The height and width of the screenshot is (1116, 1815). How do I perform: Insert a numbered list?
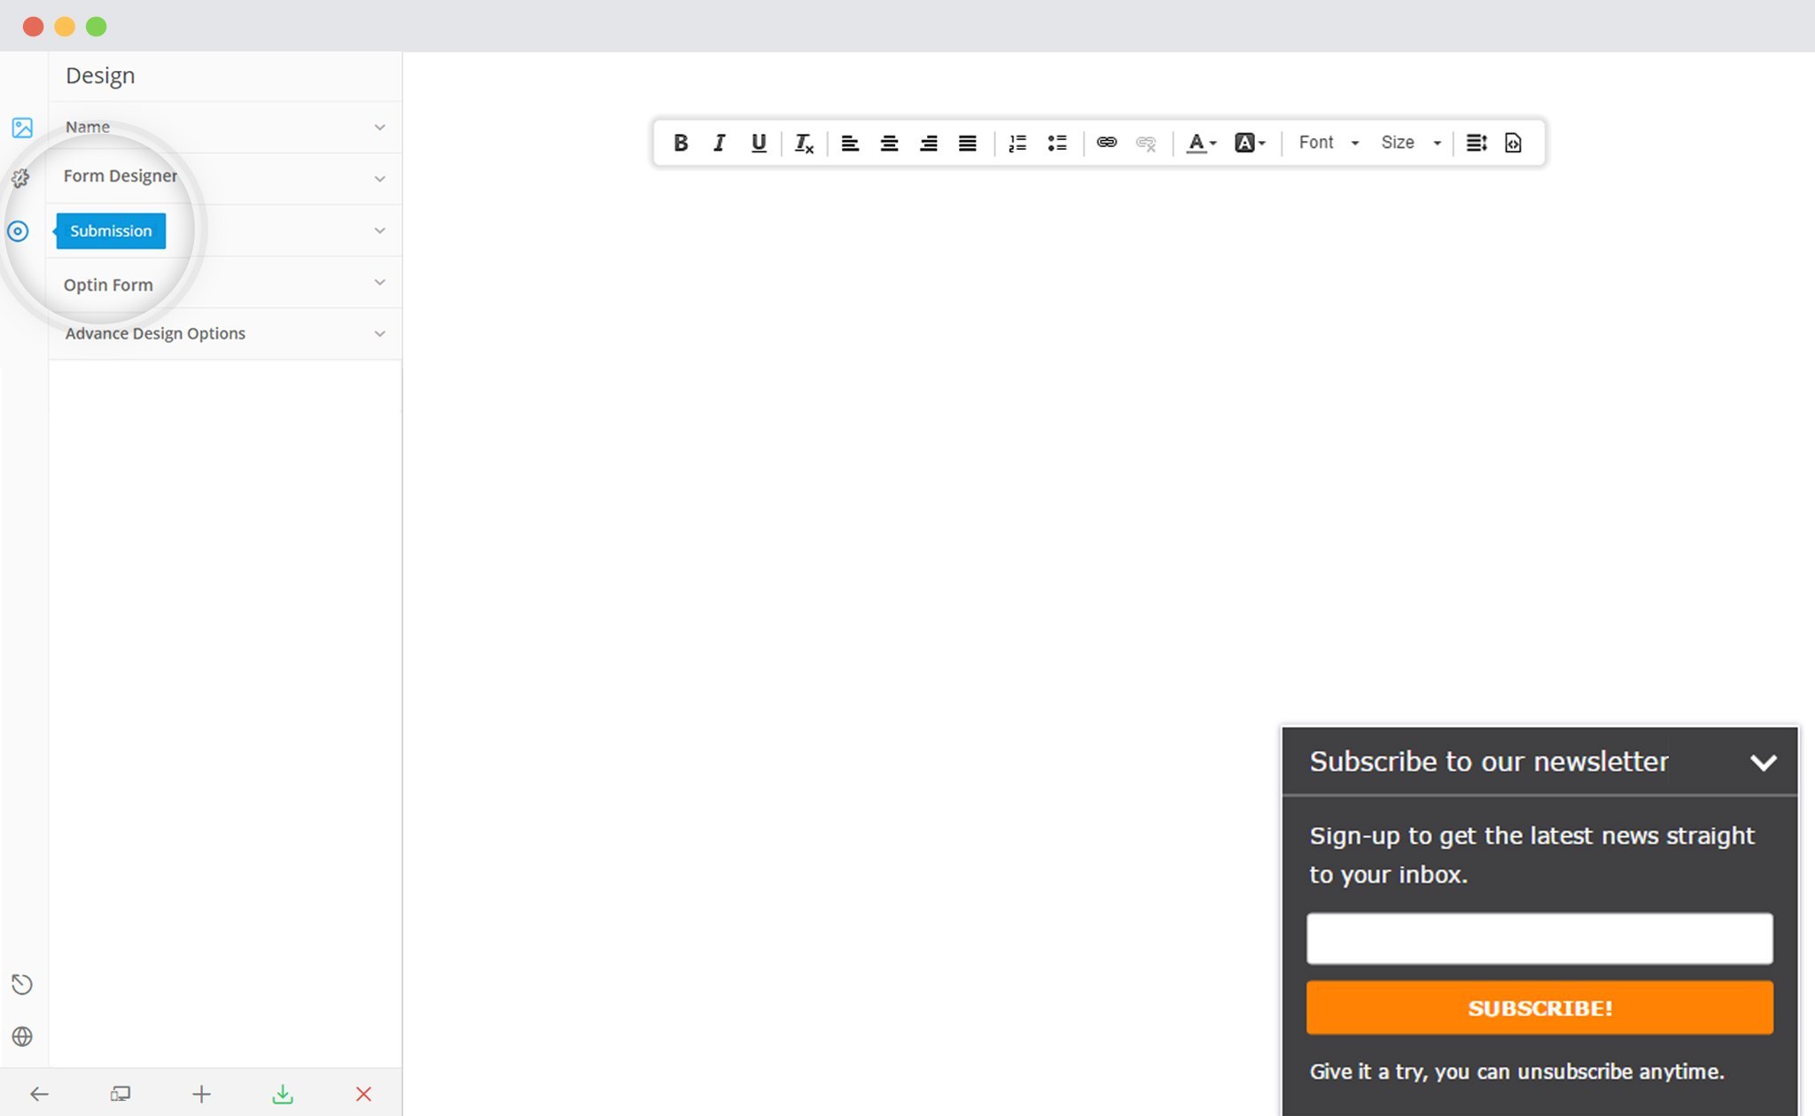click(x=1017, y=143)
